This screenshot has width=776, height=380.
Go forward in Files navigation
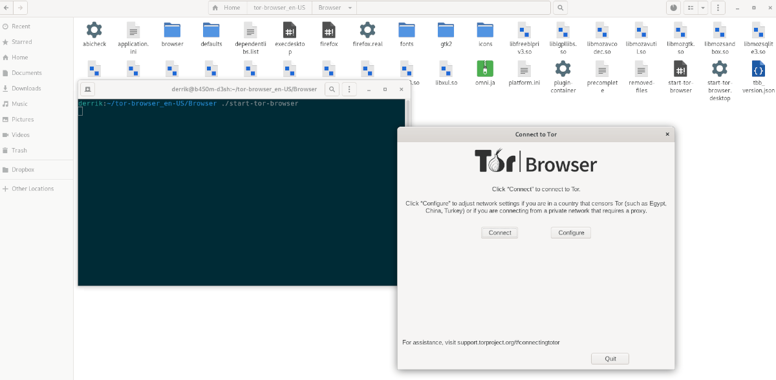click(x=21, y=8)
